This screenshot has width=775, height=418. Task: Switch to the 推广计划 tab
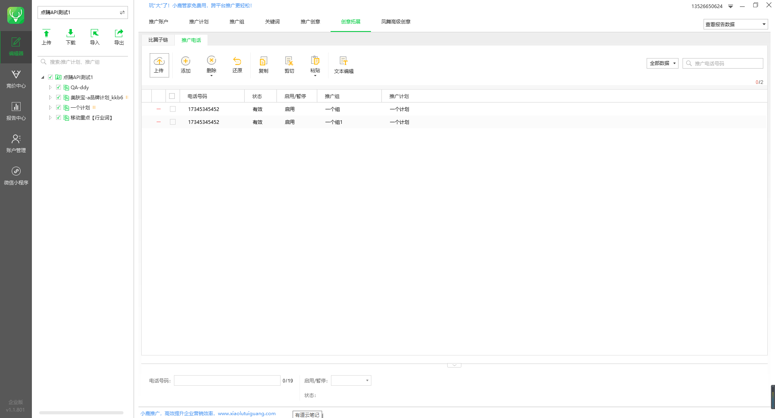coord(199,22)
